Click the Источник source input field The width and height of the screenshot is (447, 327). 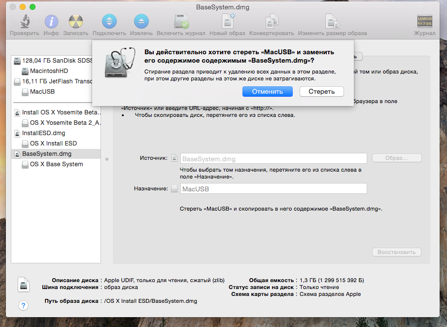point(274,159)
